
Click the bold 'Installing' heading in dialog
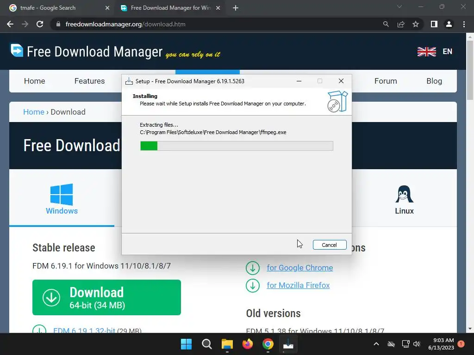tap(145, 96)
